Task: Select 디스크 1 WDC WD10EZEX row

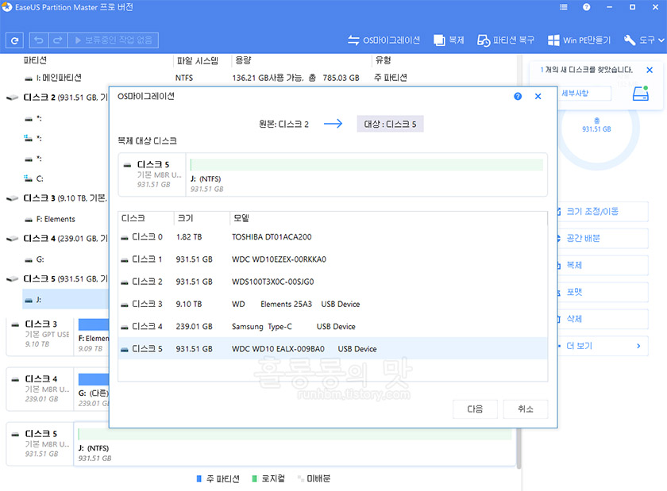Action: [332, 259]
